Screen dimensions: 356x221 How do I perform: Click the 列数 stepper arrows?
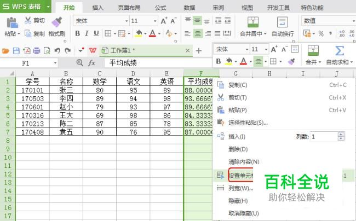[x=341, y=136]
